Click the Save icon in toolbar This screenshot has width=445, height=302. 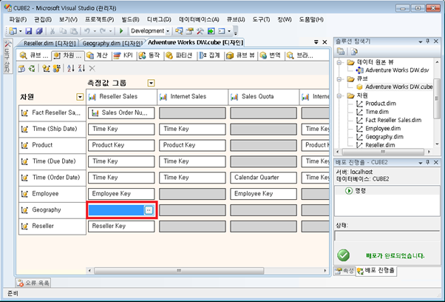[x=29, y=30]
